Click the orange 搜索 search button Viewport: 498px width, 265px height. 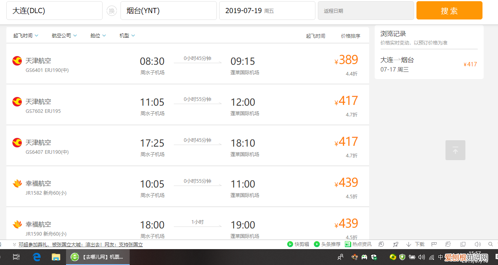pyautogui.click(x=449, y=11)
